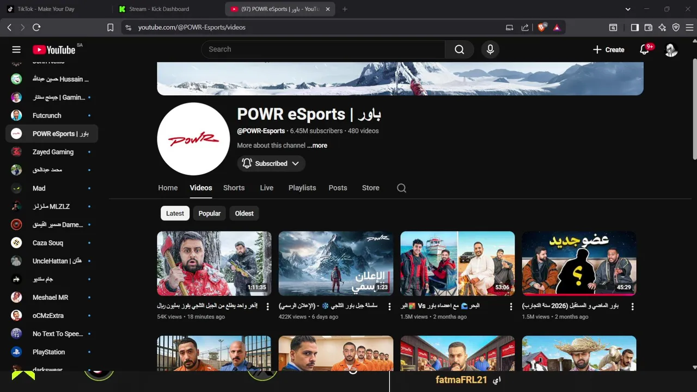
Task: Open the Posts tab
Action: point(338,188)
